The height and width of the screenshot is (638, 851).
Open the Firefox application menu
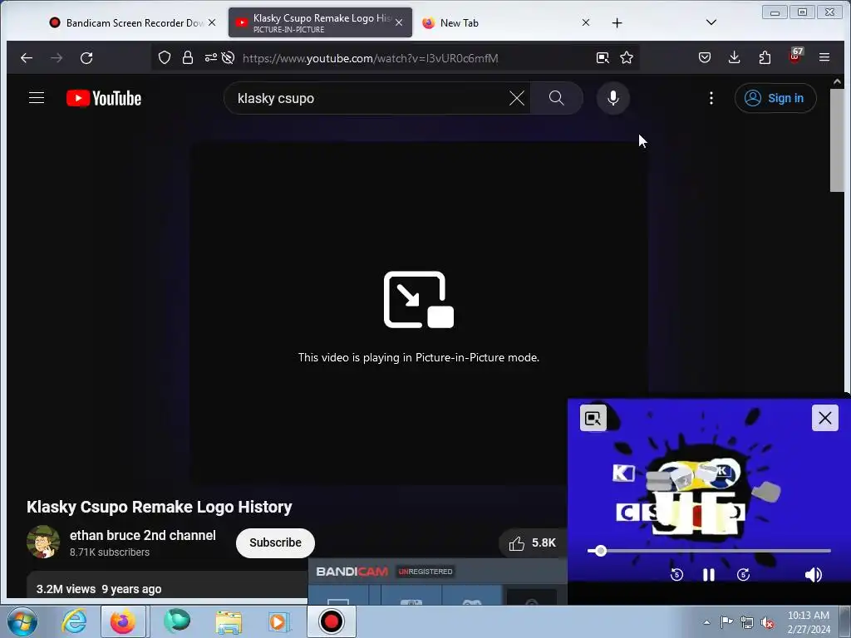click(824, 57)
